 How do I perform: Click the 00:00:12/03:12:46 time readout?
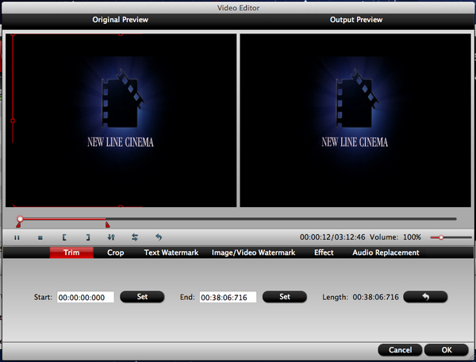click(332, 237)
